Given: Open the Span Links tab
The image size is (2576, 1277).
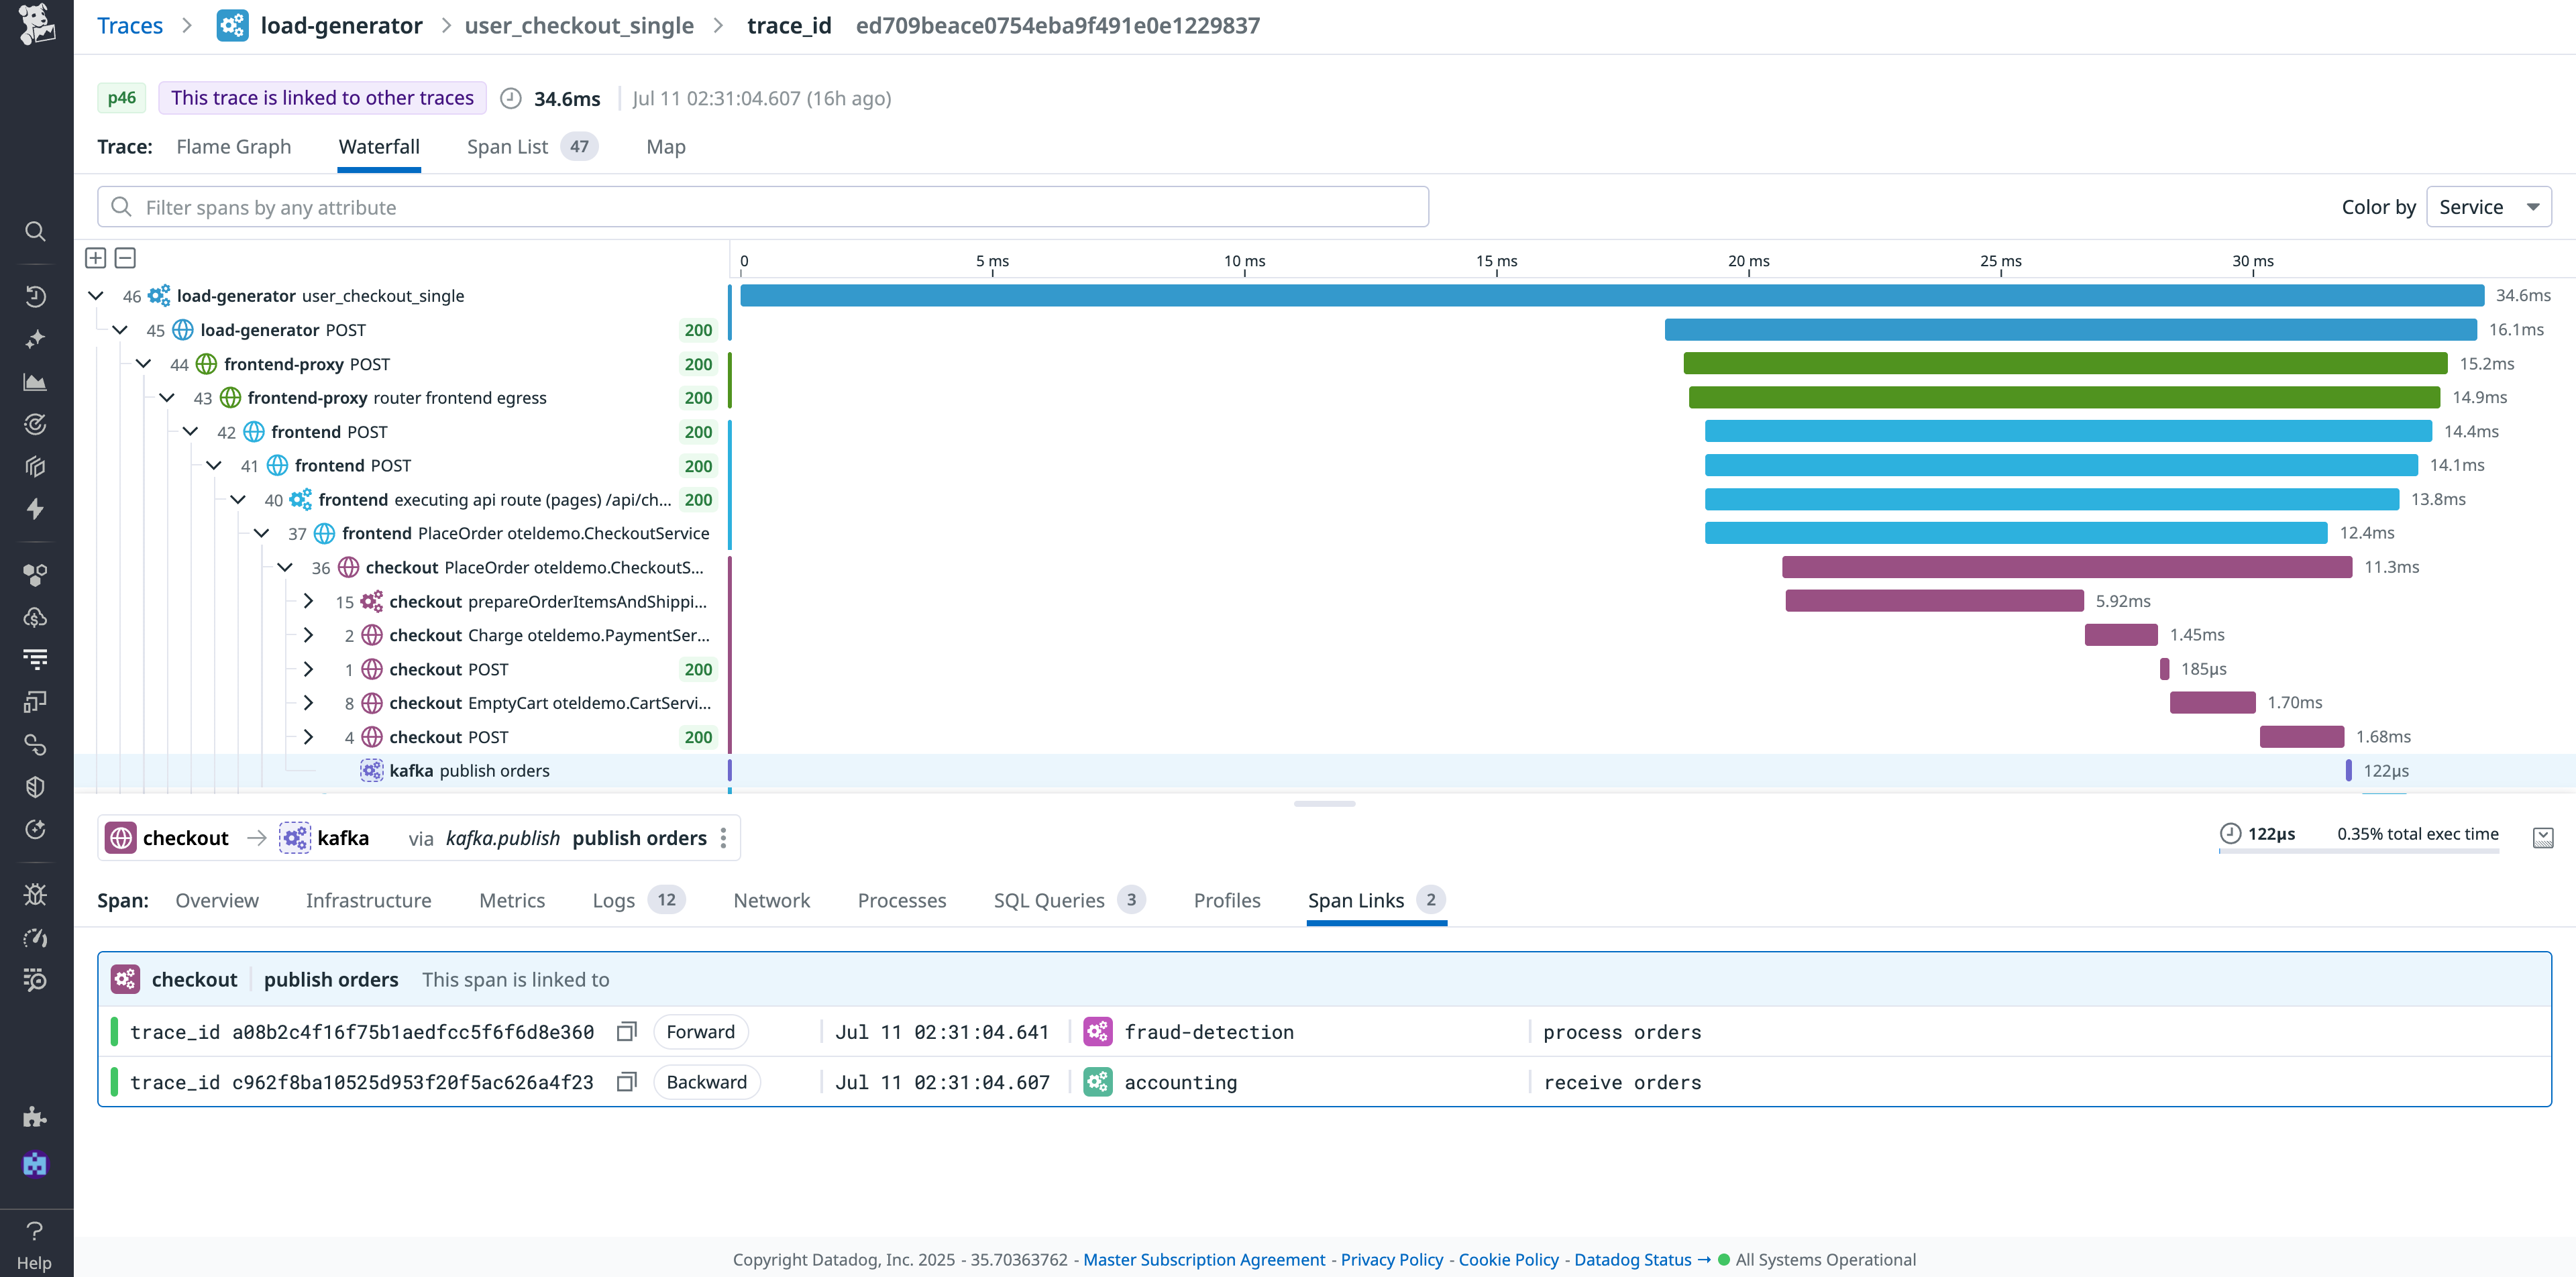Looking at the screenshot, I should (1356, 900).
